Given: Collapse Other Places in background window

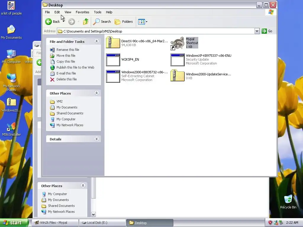Looking at the screenshot, I should 83,186.
